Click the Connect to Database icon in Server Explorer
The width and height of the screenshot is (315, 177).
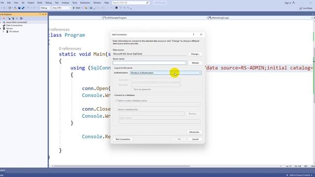click(x=9, y=18)
